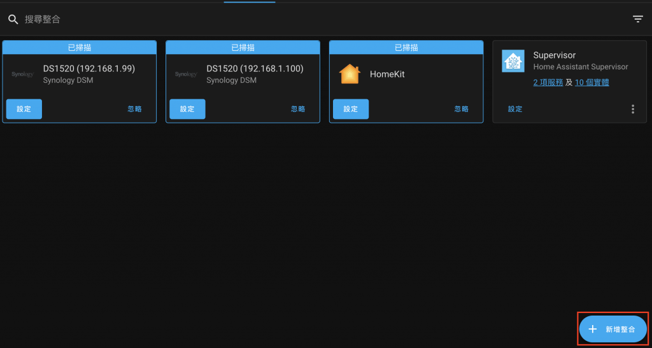Click 設定 on the Supervisor card
The height and width of the screenshot is (348, 652).
tap(515, 109)
